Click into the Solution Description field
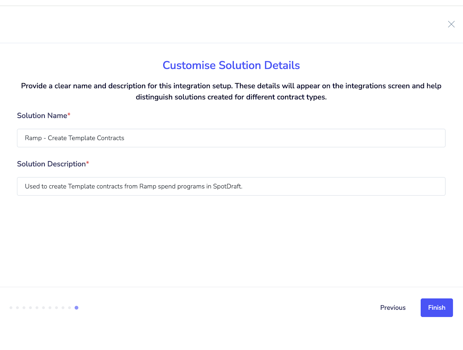This screenshot has height=350, width=463. pyautogui.click(x=231, y=186)
